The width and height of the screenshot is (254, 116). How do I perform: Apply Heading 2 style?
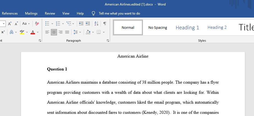click(217, 27)
